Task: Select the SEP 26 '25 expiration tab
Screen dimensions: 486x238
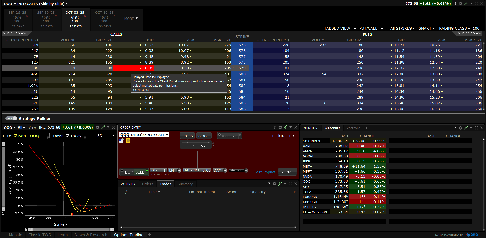Action: [x=18, y=19]
